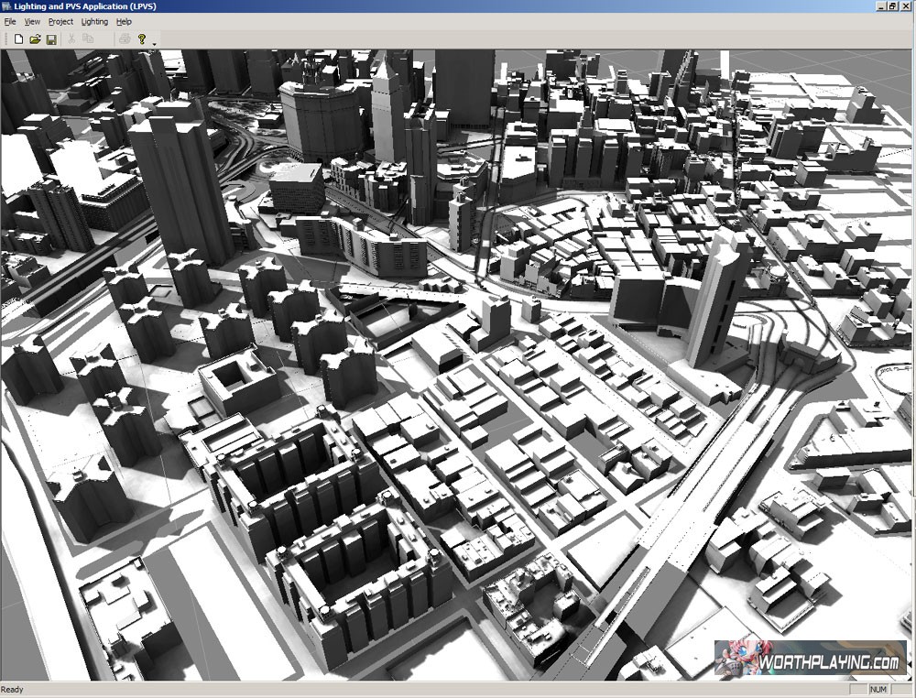Viewport: 916px width, 698px height.
Task: Click the NUM indicator in status bar
Action: (x=878, y=690)
